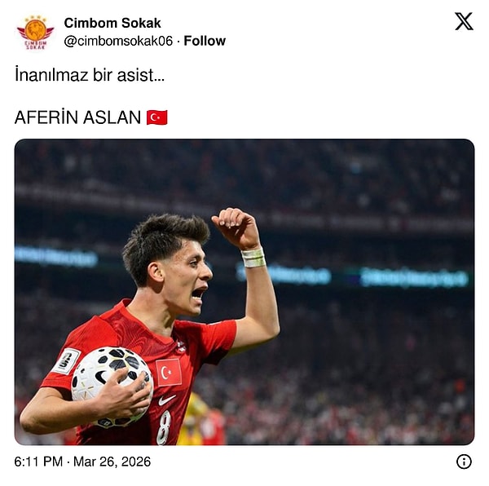The image size is (489, 486).
Task: Click the "AFERİN ASLAN" text line
Action: 78,117
